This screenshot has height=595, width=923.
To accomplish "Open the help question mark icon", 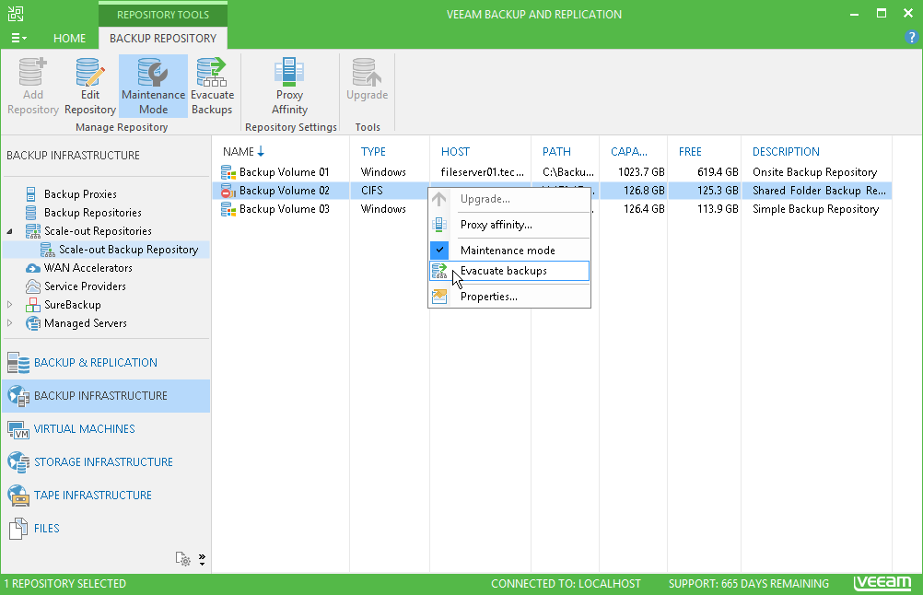I will click(911, 38).
